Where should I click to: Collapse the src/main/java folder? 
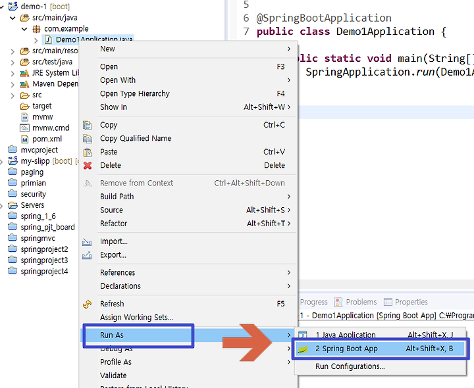[x=13, y=18]
